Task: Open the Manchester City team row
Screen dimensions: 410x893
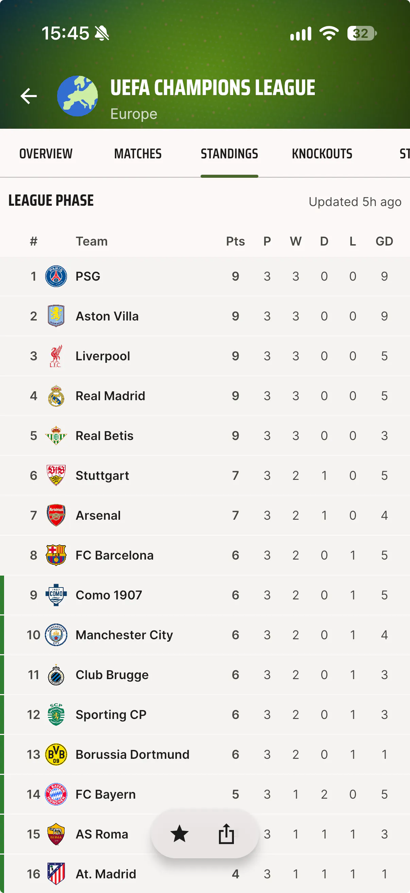Action: [205, 635]
